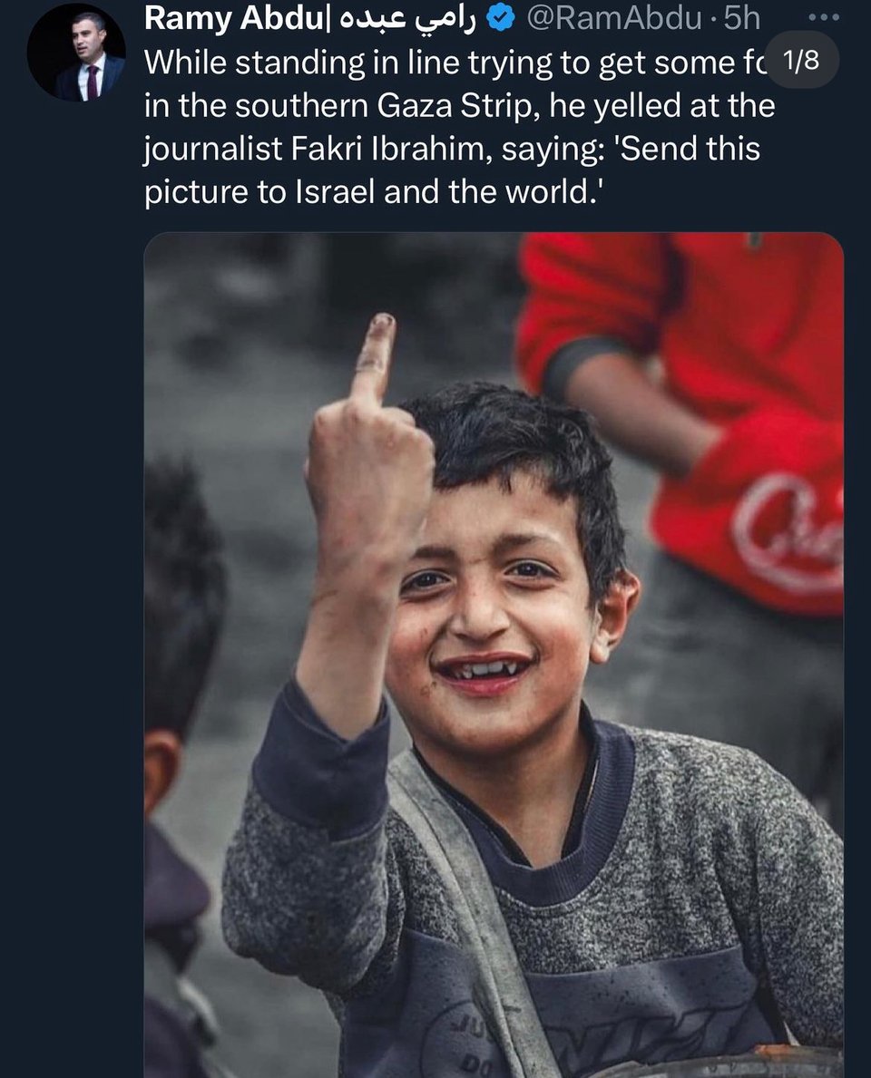
Task: Click the word "journalist" in the tweet
Action: coord(196,150)
